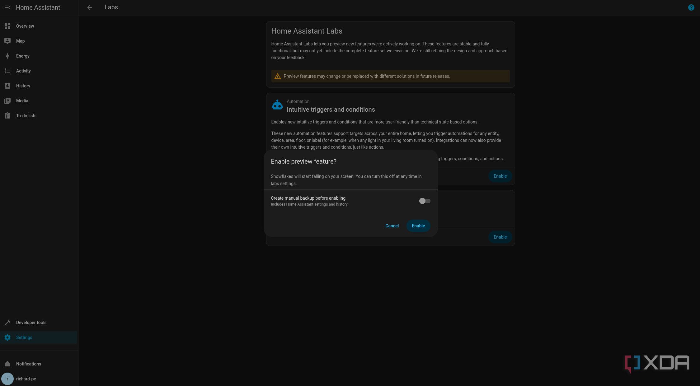The image size is (700, 386).
Task: Open Map in the sidebar
Action: pyautogui.click(x=39, y=41)
